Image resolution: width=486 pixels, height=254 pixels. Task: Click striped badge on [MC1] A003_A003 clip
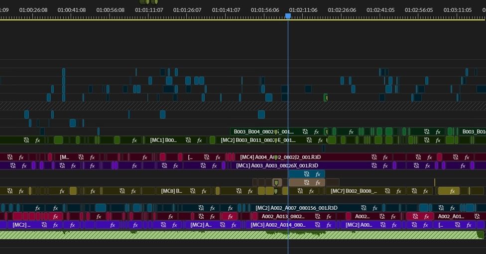click(374, 166)
